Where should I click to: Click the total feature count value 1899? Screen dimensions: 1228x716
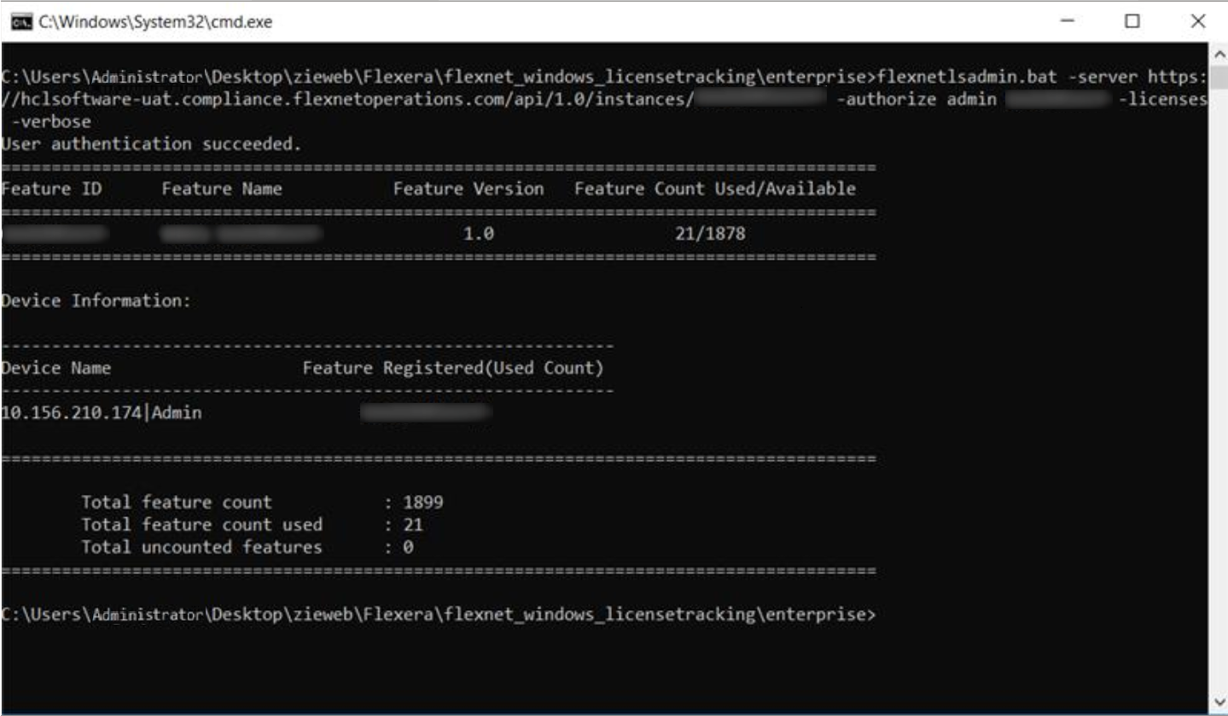422,503
